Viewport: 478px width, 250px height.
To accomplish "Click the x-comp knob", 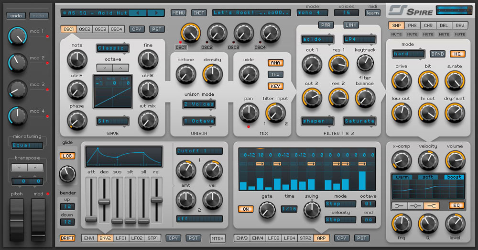I will (x=402, y=161).
